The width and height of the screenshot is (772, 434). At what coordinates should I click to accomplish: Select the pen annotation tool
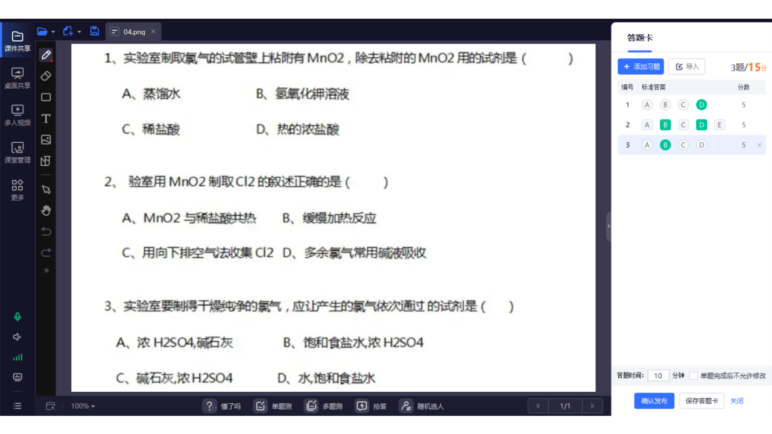pos(46,55)
